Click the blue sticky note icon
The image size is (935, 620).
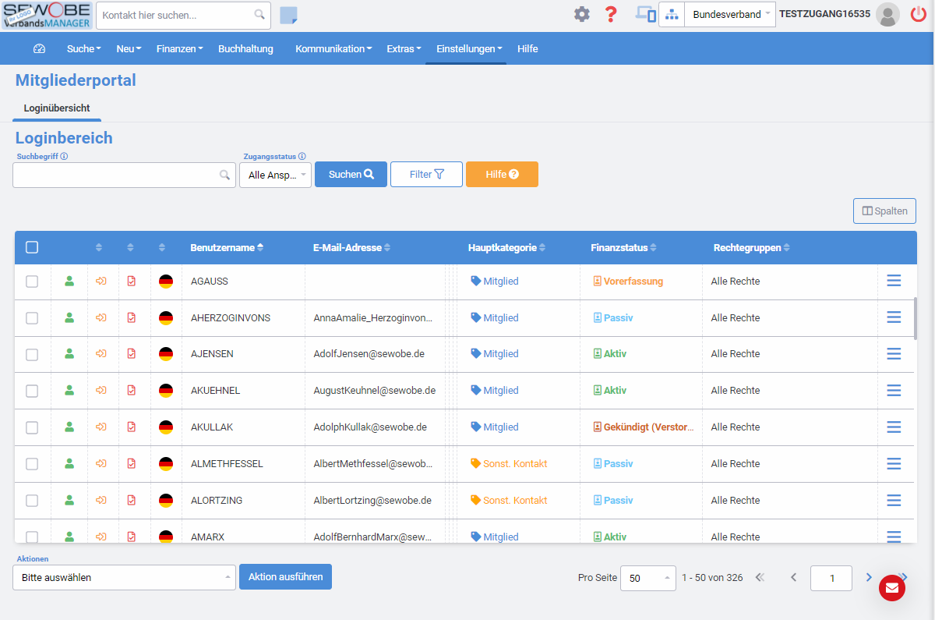tap(288, 15)
